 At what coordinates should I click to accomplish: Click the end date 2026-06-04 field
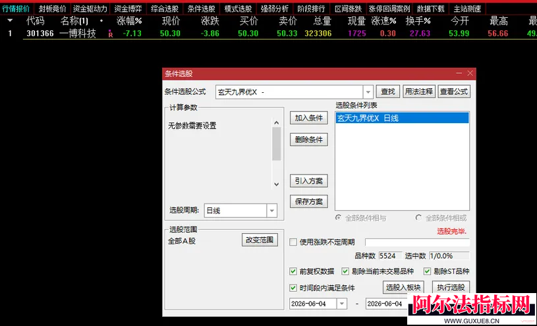click(x=387, y=304)
